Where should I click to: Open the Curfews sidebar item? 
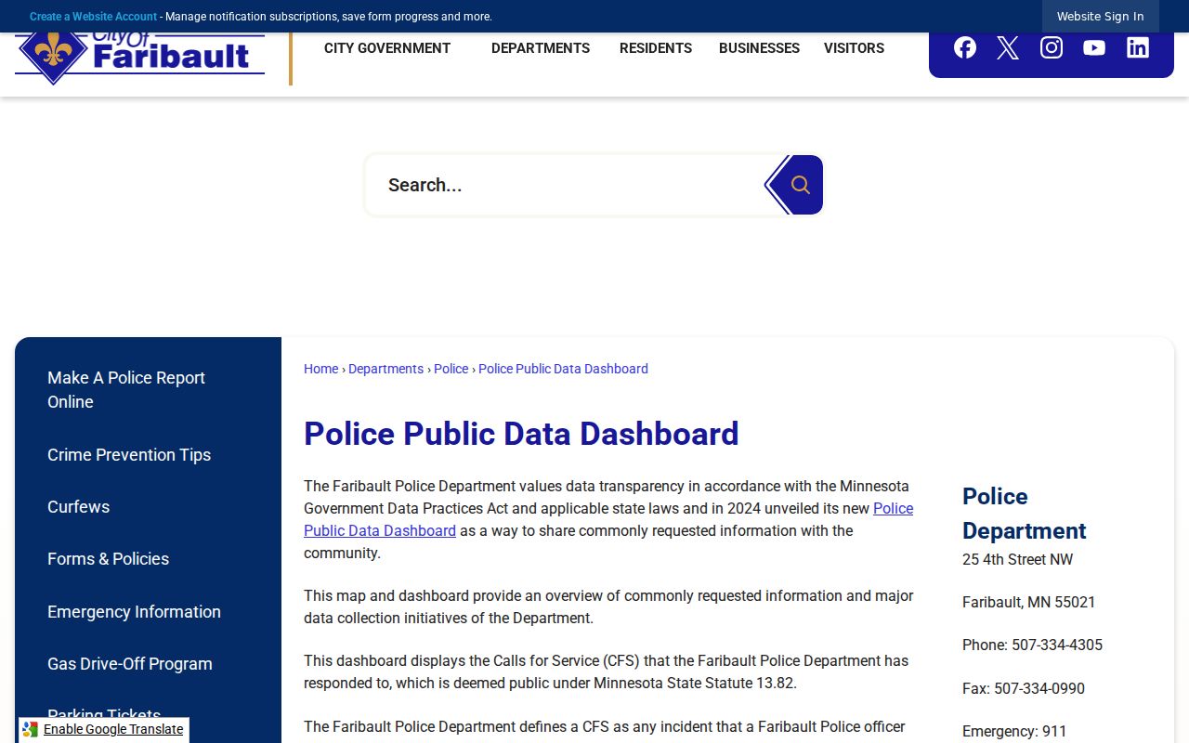coord(79,507)
